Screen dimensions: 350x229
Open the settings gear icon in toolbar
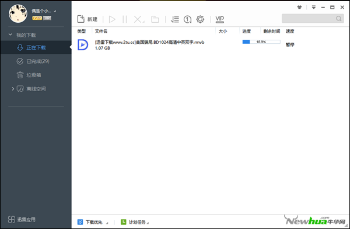[x=200, y=19]
